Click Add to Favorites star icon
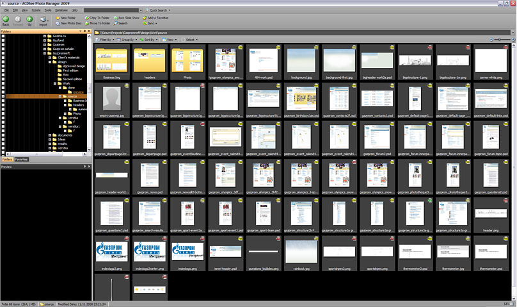The image size is (517, 307). [x=145, y=18]
